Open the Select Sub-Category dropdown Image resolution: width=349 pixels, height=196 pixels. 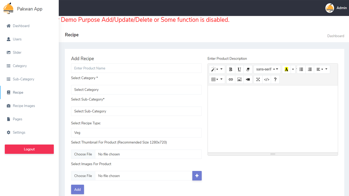pyautogui.click(x=136, y=111)
